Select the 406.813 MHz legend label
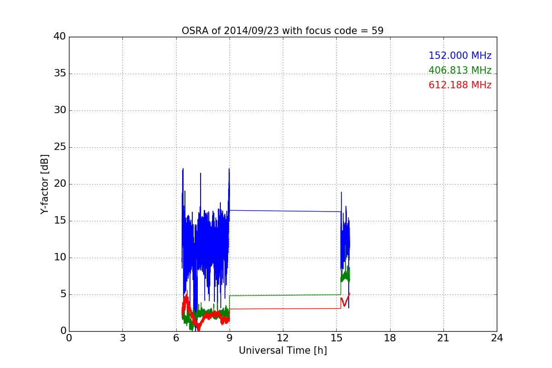Viewport: 552px width, 368px height. pyautogui.click(x=460, y=70)
